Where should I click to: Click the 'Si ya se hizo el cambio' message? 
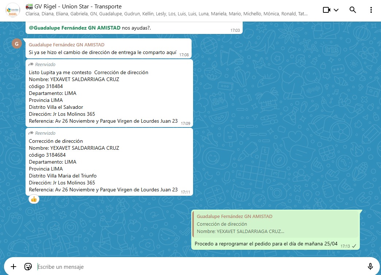(x=103, y=53)
